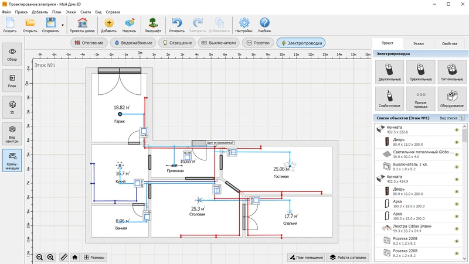The height and width of the screenshot is (264, 469).
Task: Click the Дублировать icon
Action: point(219,25)
